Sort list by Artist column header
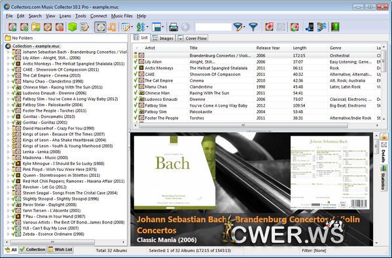 [150, 48]
